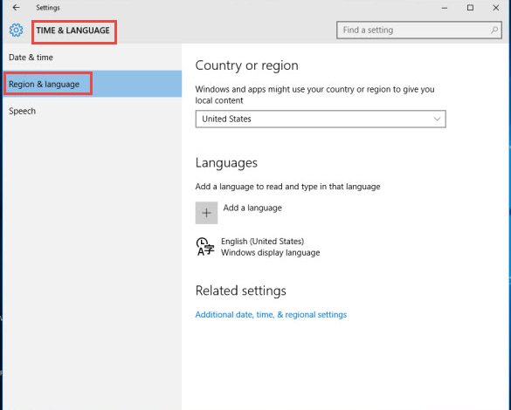Close the Settings window
This screenshot has height=410, width=511.
tap(495, 8)
